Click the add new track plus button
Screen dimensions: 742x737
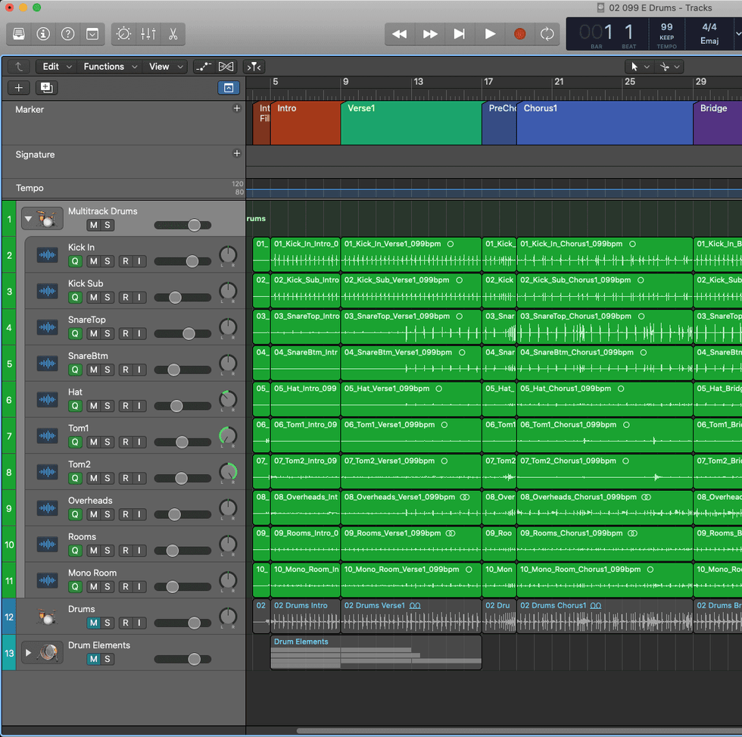[x=19, y=88]
